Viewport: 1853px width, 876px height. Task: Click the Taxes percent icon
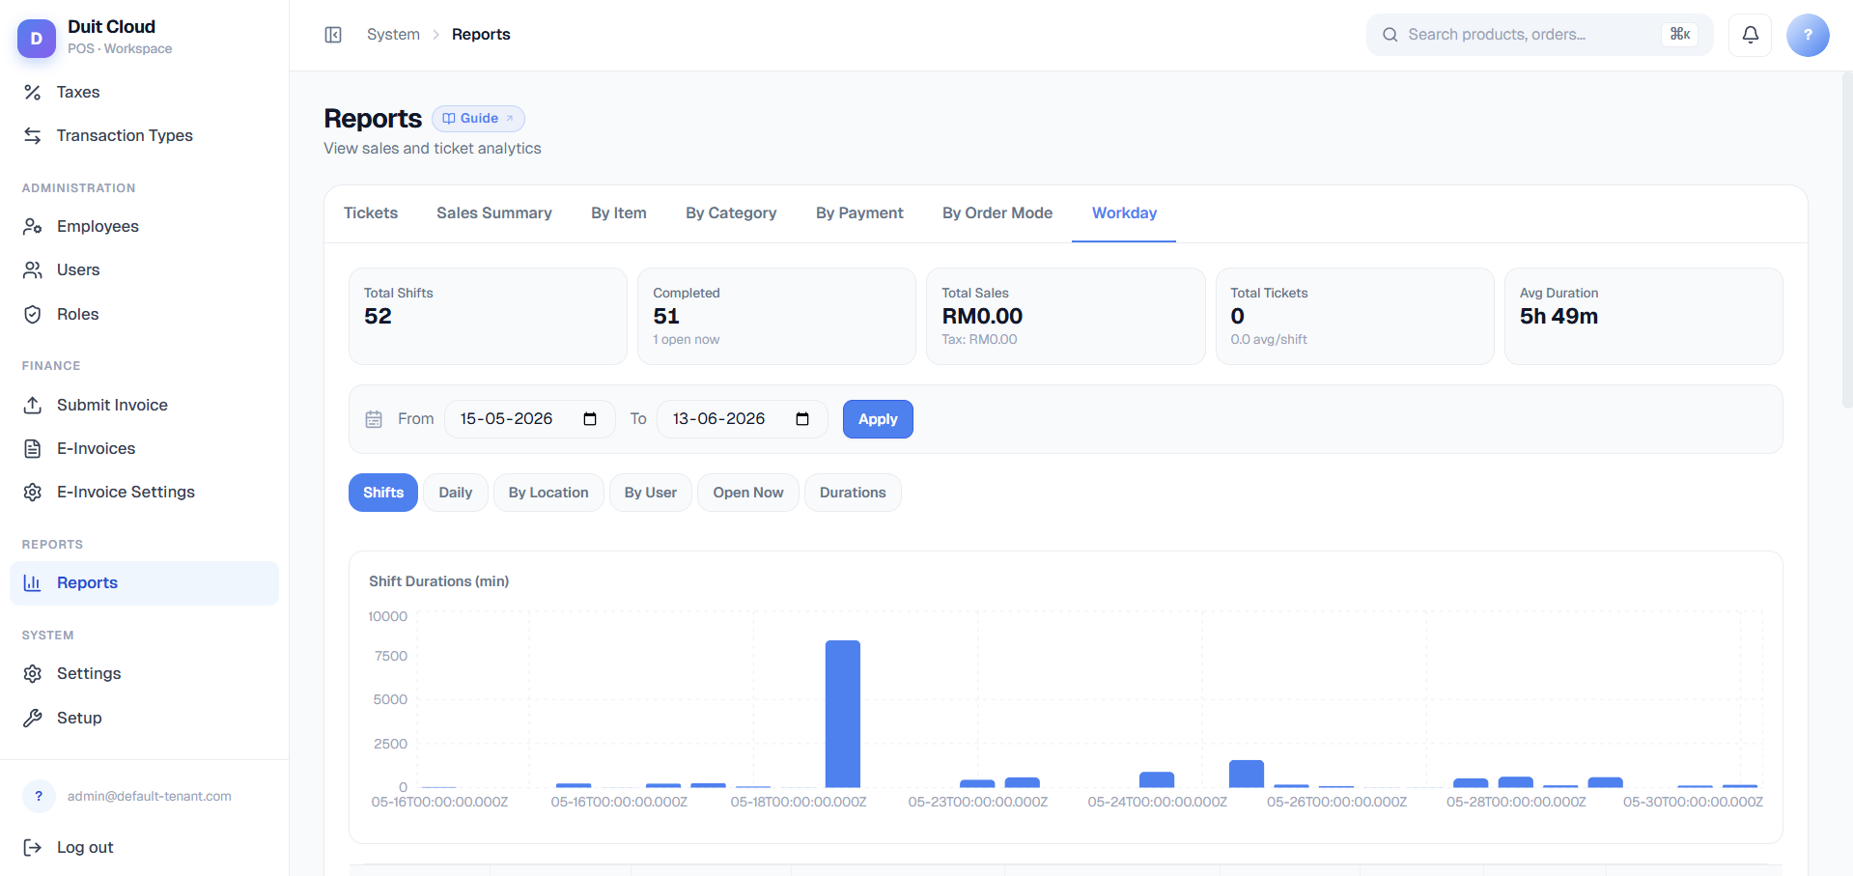tap(33, 92)
